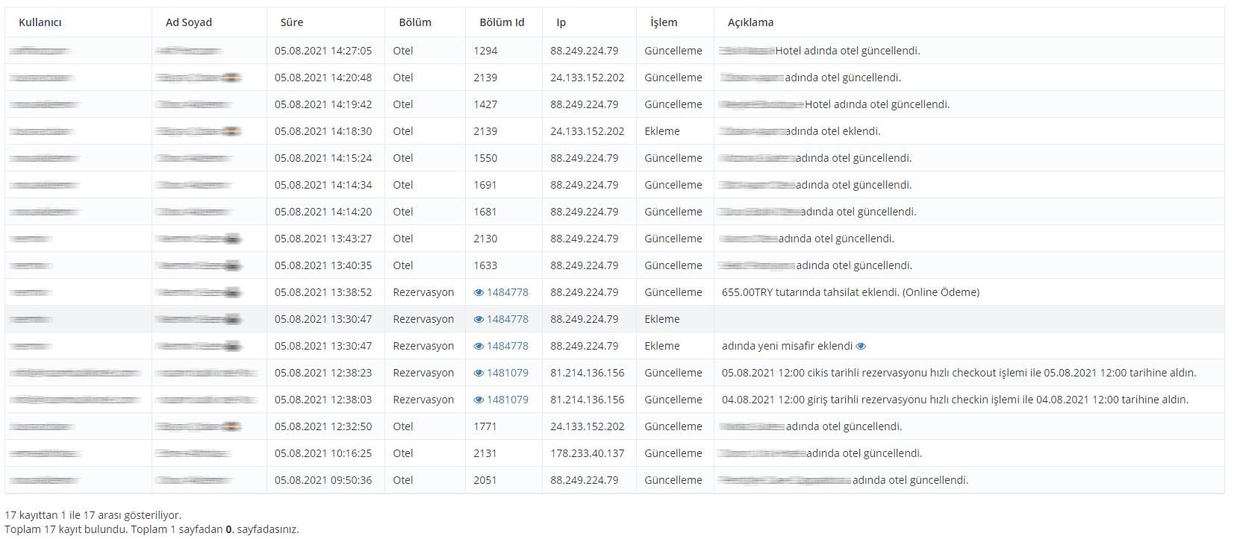Select the timestamp 05.08.2021 14:20:48
The height and width of the screenshot is (539, 1237).
323,78
